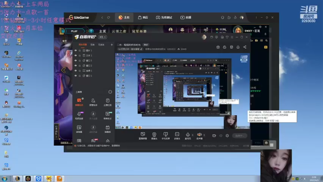Viewport: 323px width, 182px height.
Task: Click the greyed stream start button
Action: pyautogui.click(x=239, y=135)
